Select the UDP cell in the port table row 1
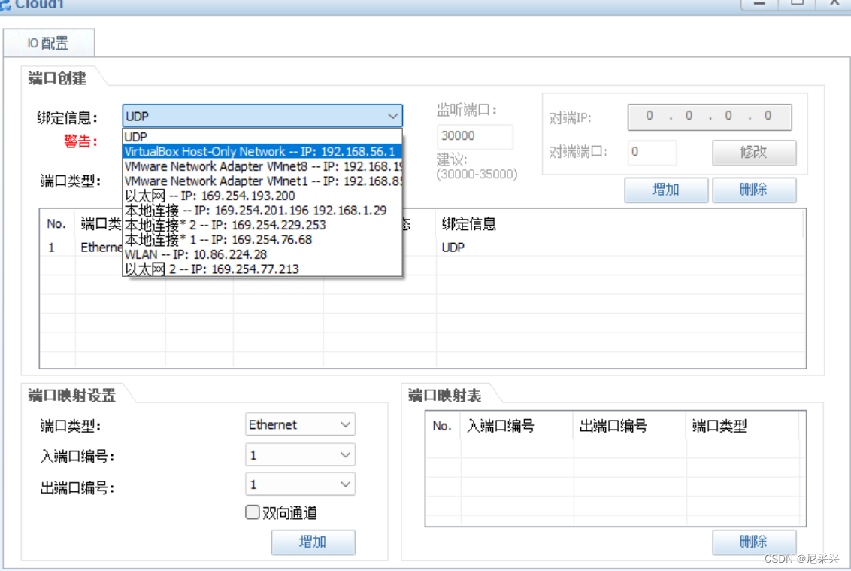This screenshot has width=851, height=571. 619,248
